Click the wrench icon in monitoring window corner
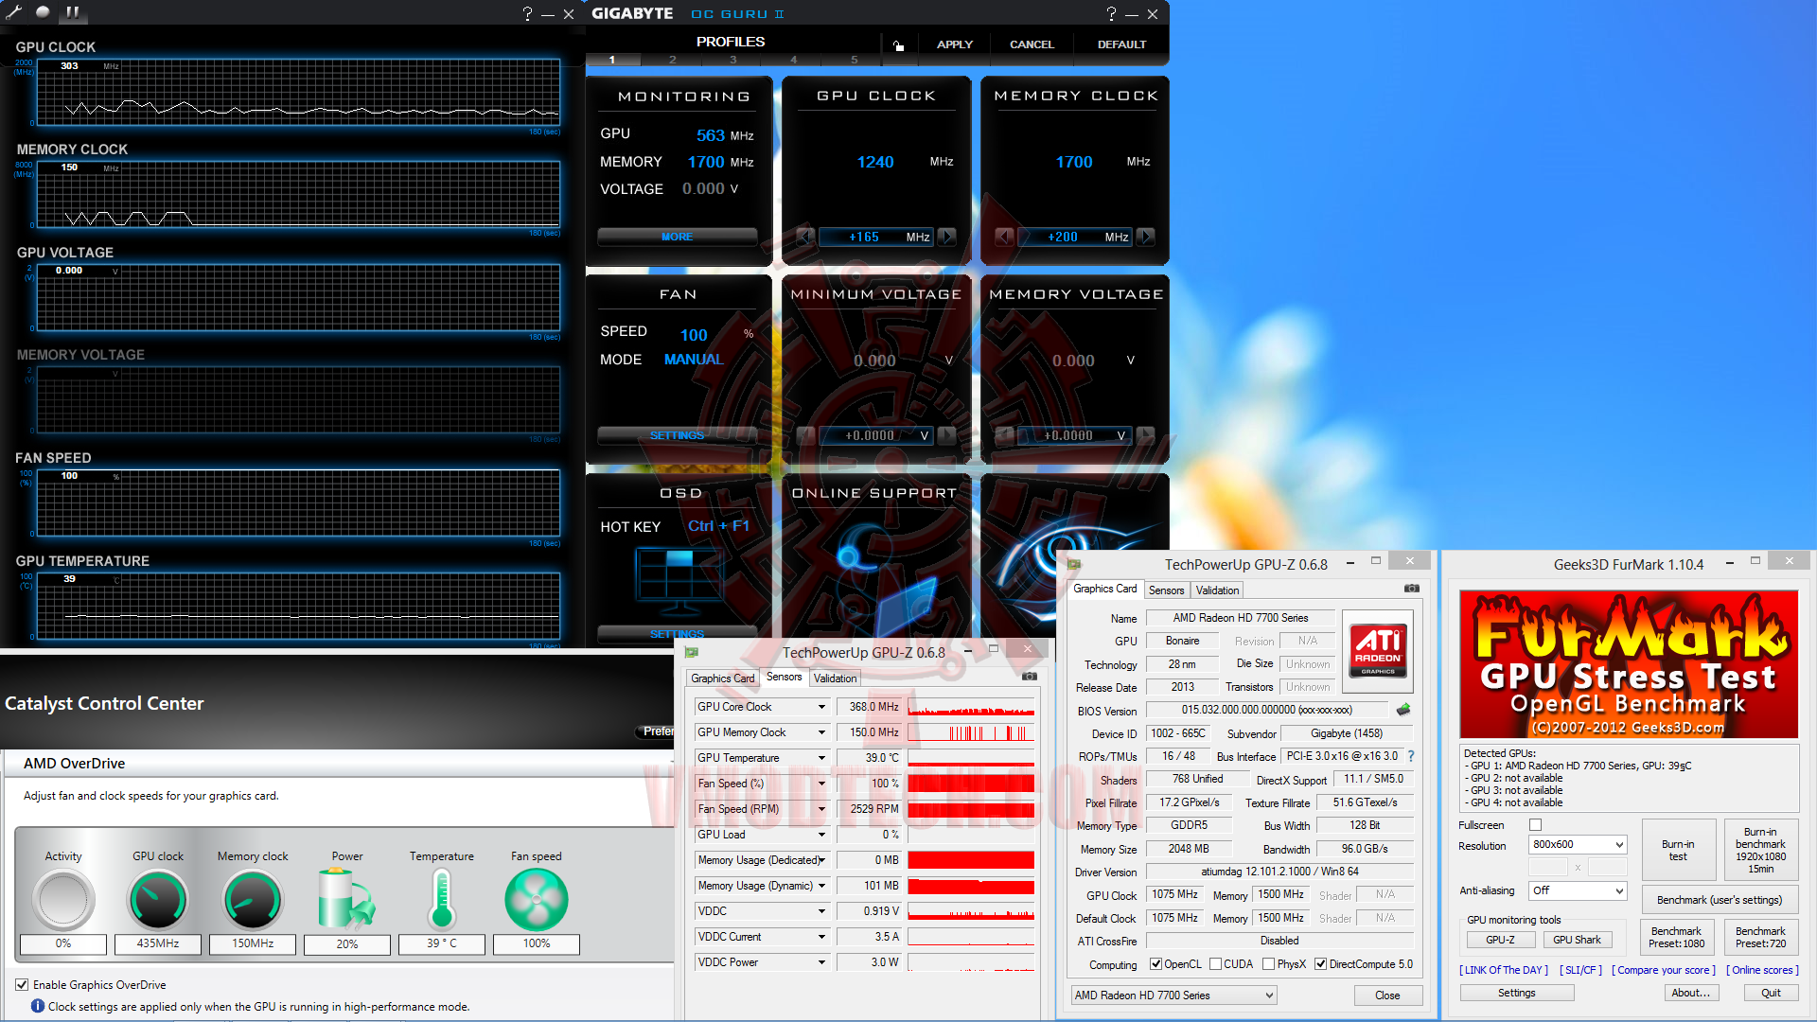This screenshot has height=1022, width=1817. (14, 12)
